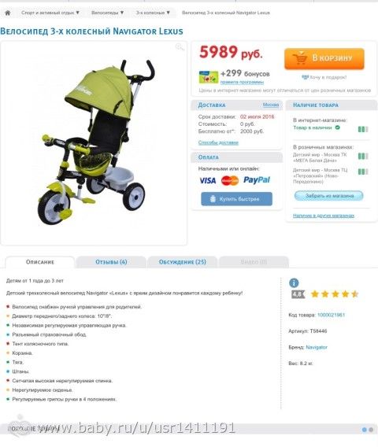This screenshot has width=378, height=447.
Task: Go to the home page icon
Action: point(8,13)
